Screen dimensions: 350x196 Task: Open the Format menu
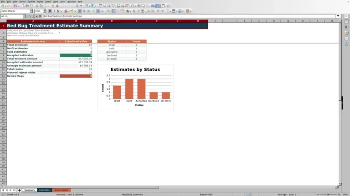pyautogui.click(x=31, y=1)
